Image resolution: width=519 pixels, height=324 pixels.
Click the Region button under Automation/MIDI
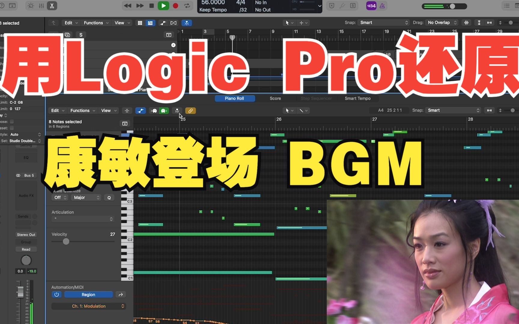point(88,295)
